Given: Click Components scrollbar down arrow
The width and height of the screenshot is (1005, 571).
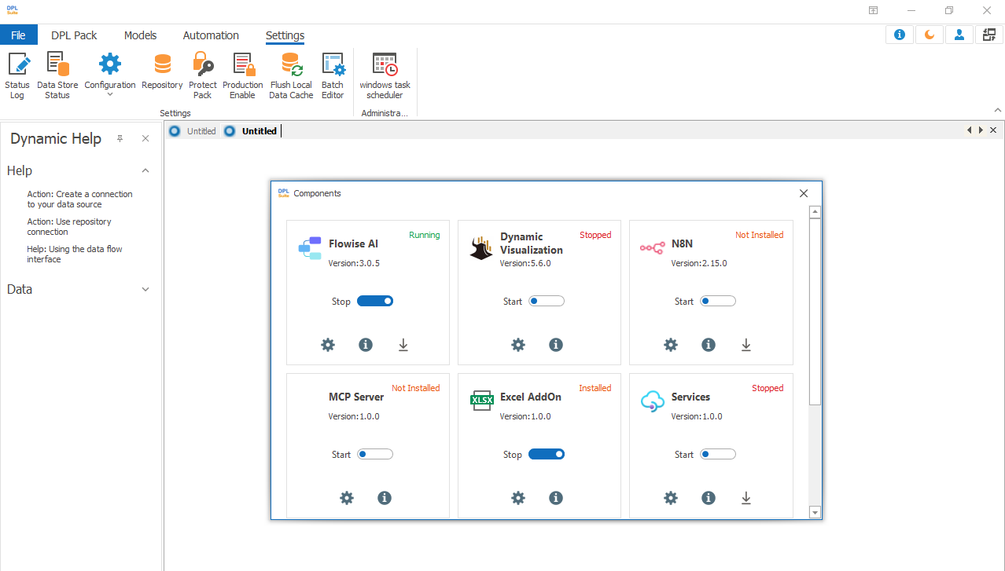Looking at the screenshot, I should (x=815, y=512).
